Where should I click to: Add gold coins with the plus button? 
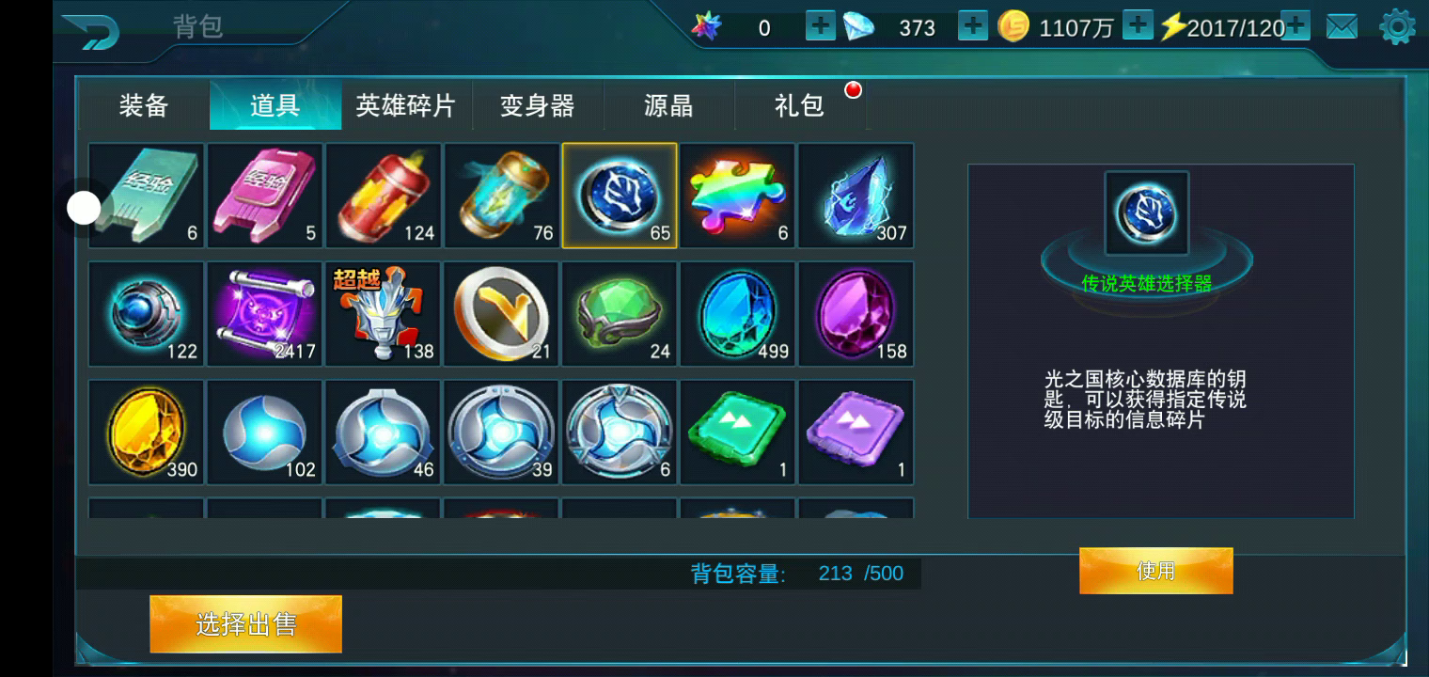coord(1138,25)
